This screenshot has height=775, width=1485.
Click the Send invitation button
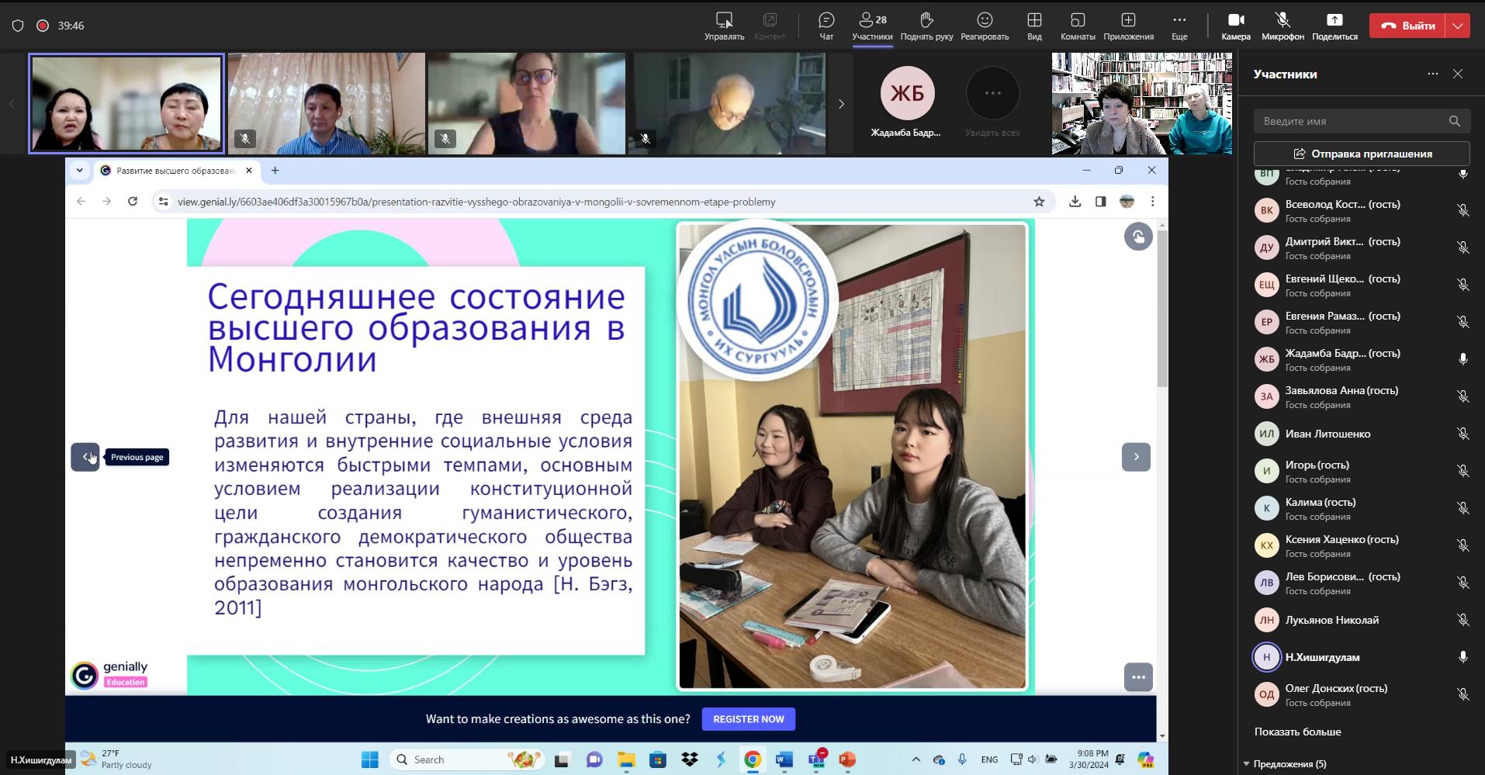click(1362, 154)
